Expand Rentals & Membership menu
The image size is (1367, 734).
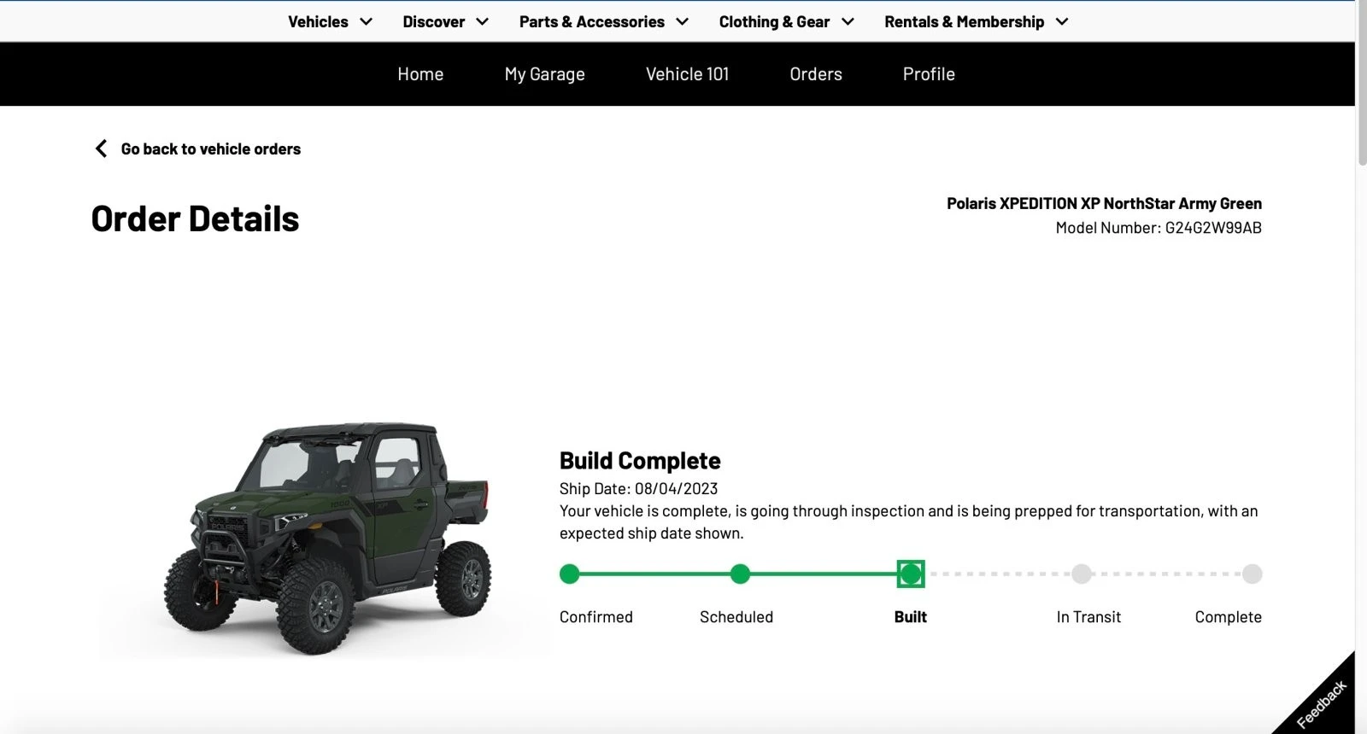click(976, 21)
